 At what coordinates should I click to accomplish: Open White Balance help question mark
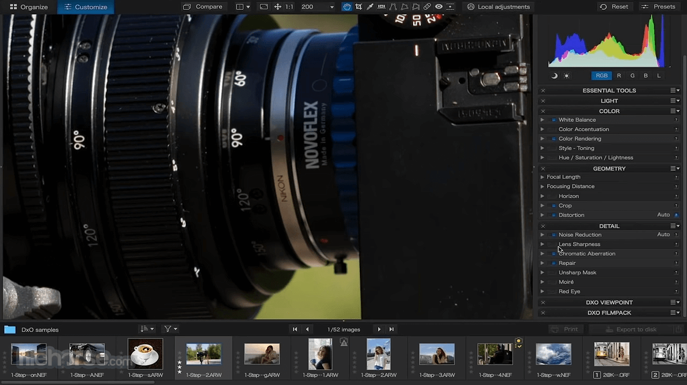click(x=676, y=120)
